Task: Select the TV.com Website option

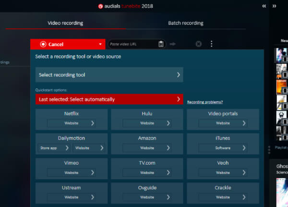Action: pos(147,172)
